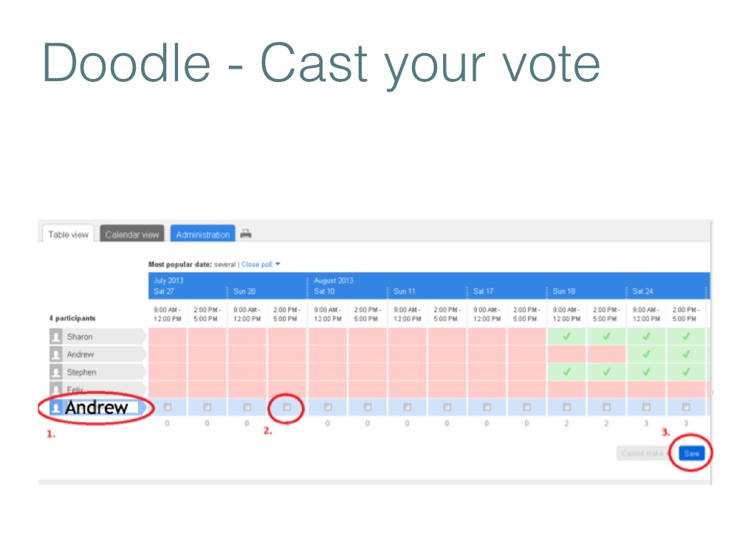
Task: Open the Administration tab
Action: (202, 235)
